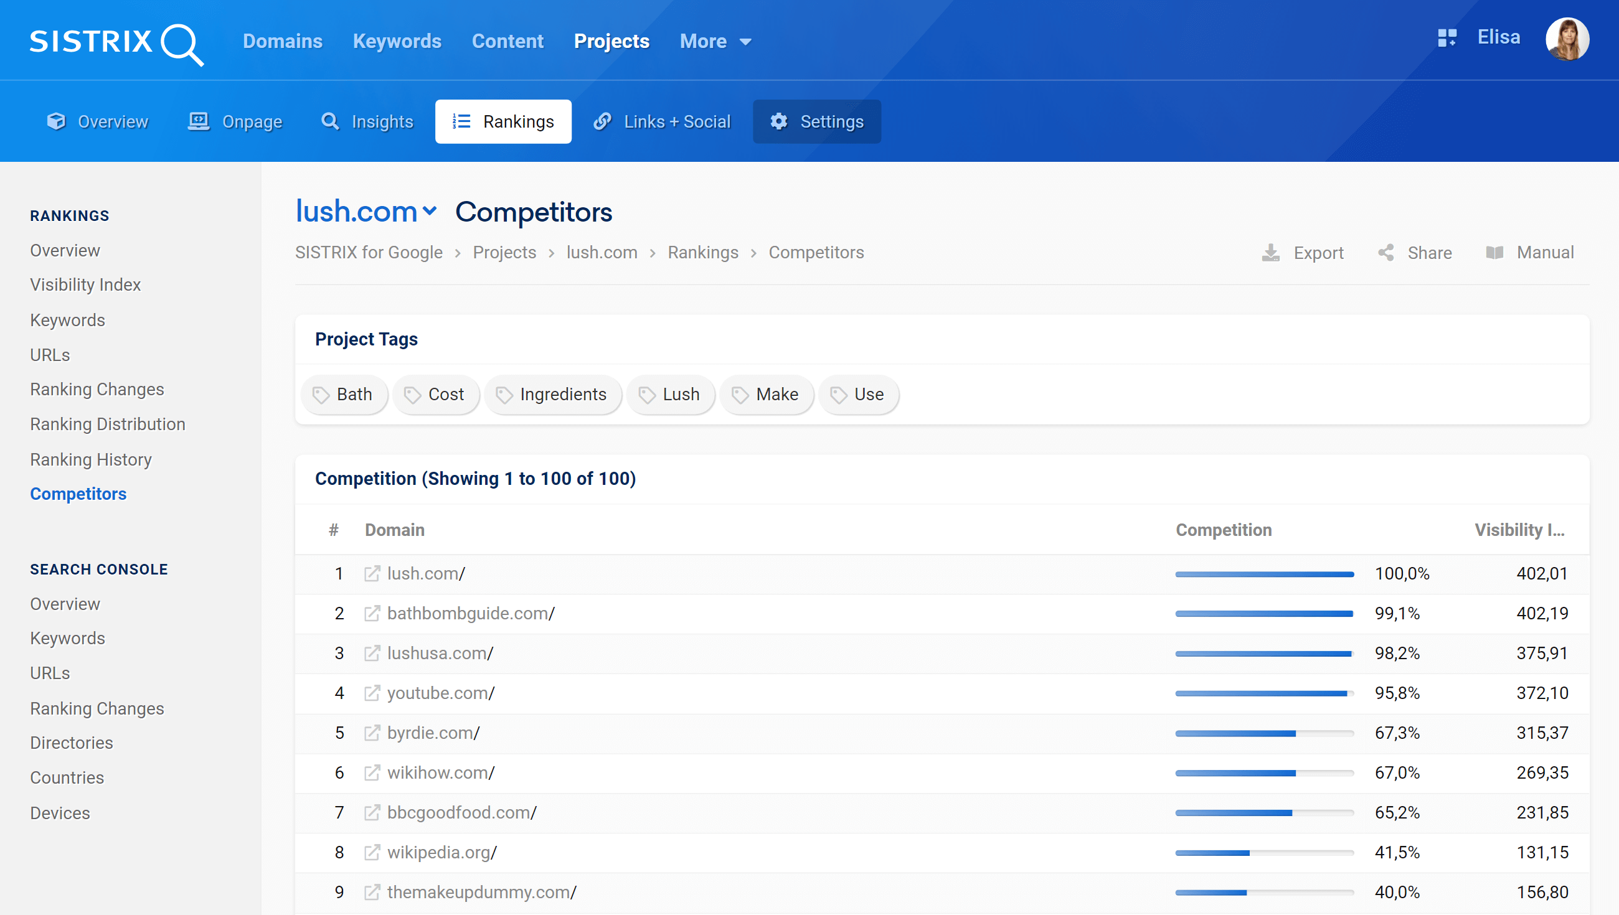
Task: Open the lush.com project dropdown
Action: point(366,211)
